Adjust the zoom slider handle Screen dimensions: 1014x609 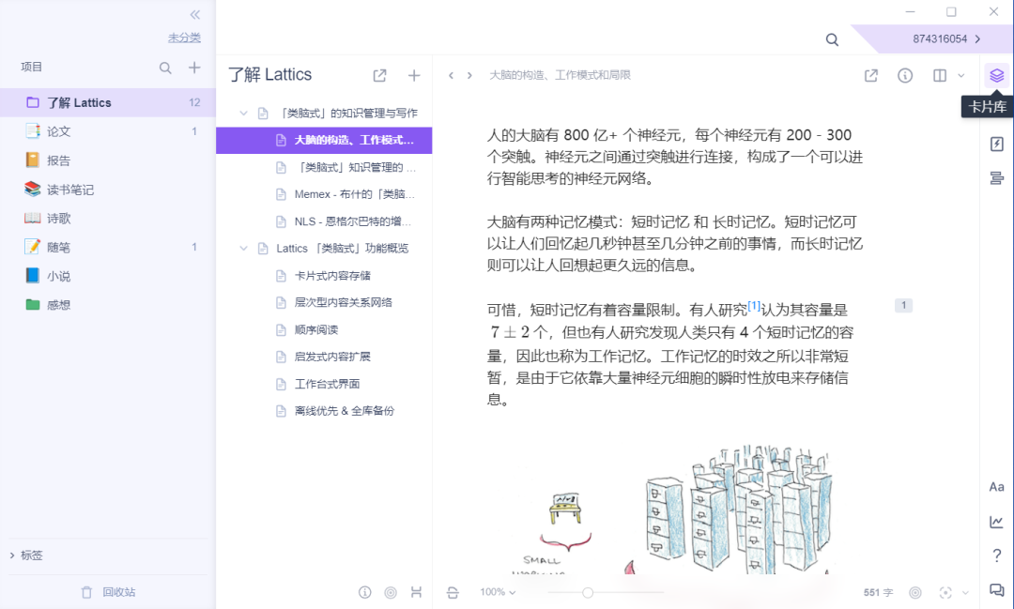click(587, 592)
